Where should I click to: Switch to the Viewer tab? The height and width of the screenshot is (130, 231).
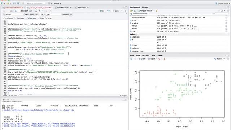pyautogui.click(x=160, y=55)
